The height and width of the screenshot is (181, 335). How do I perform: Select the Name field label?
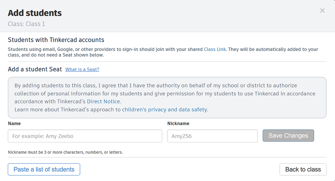click(x=14, y=124)
